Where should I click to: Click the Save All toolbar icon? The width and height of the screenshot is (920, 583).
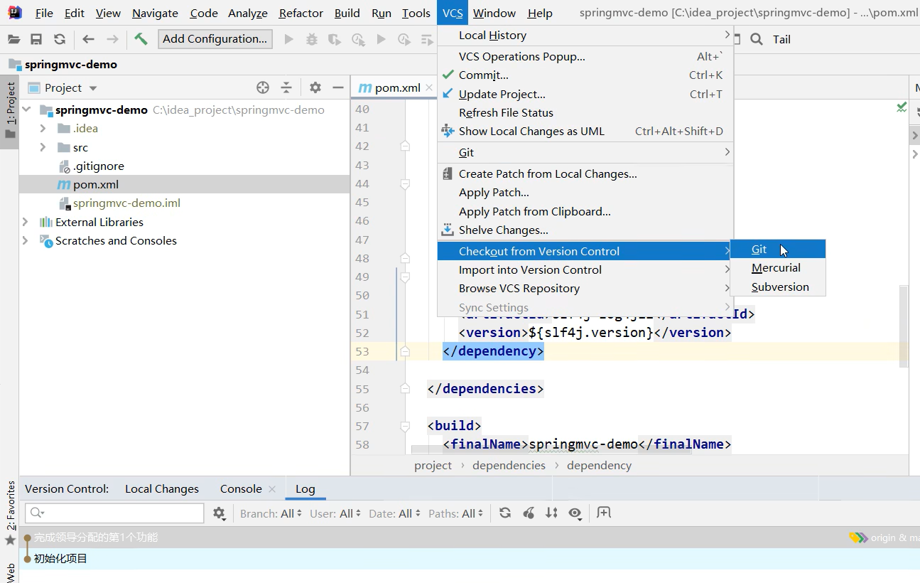coord(36,39)
